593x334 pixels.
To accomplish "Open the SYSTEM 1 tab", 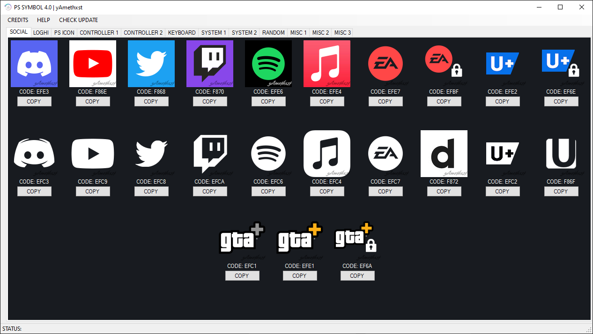I will [214, 33].
